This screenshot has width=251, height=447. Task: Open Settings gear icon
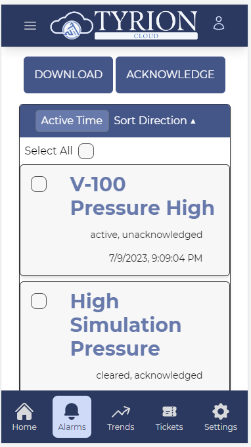pos(221,412)
